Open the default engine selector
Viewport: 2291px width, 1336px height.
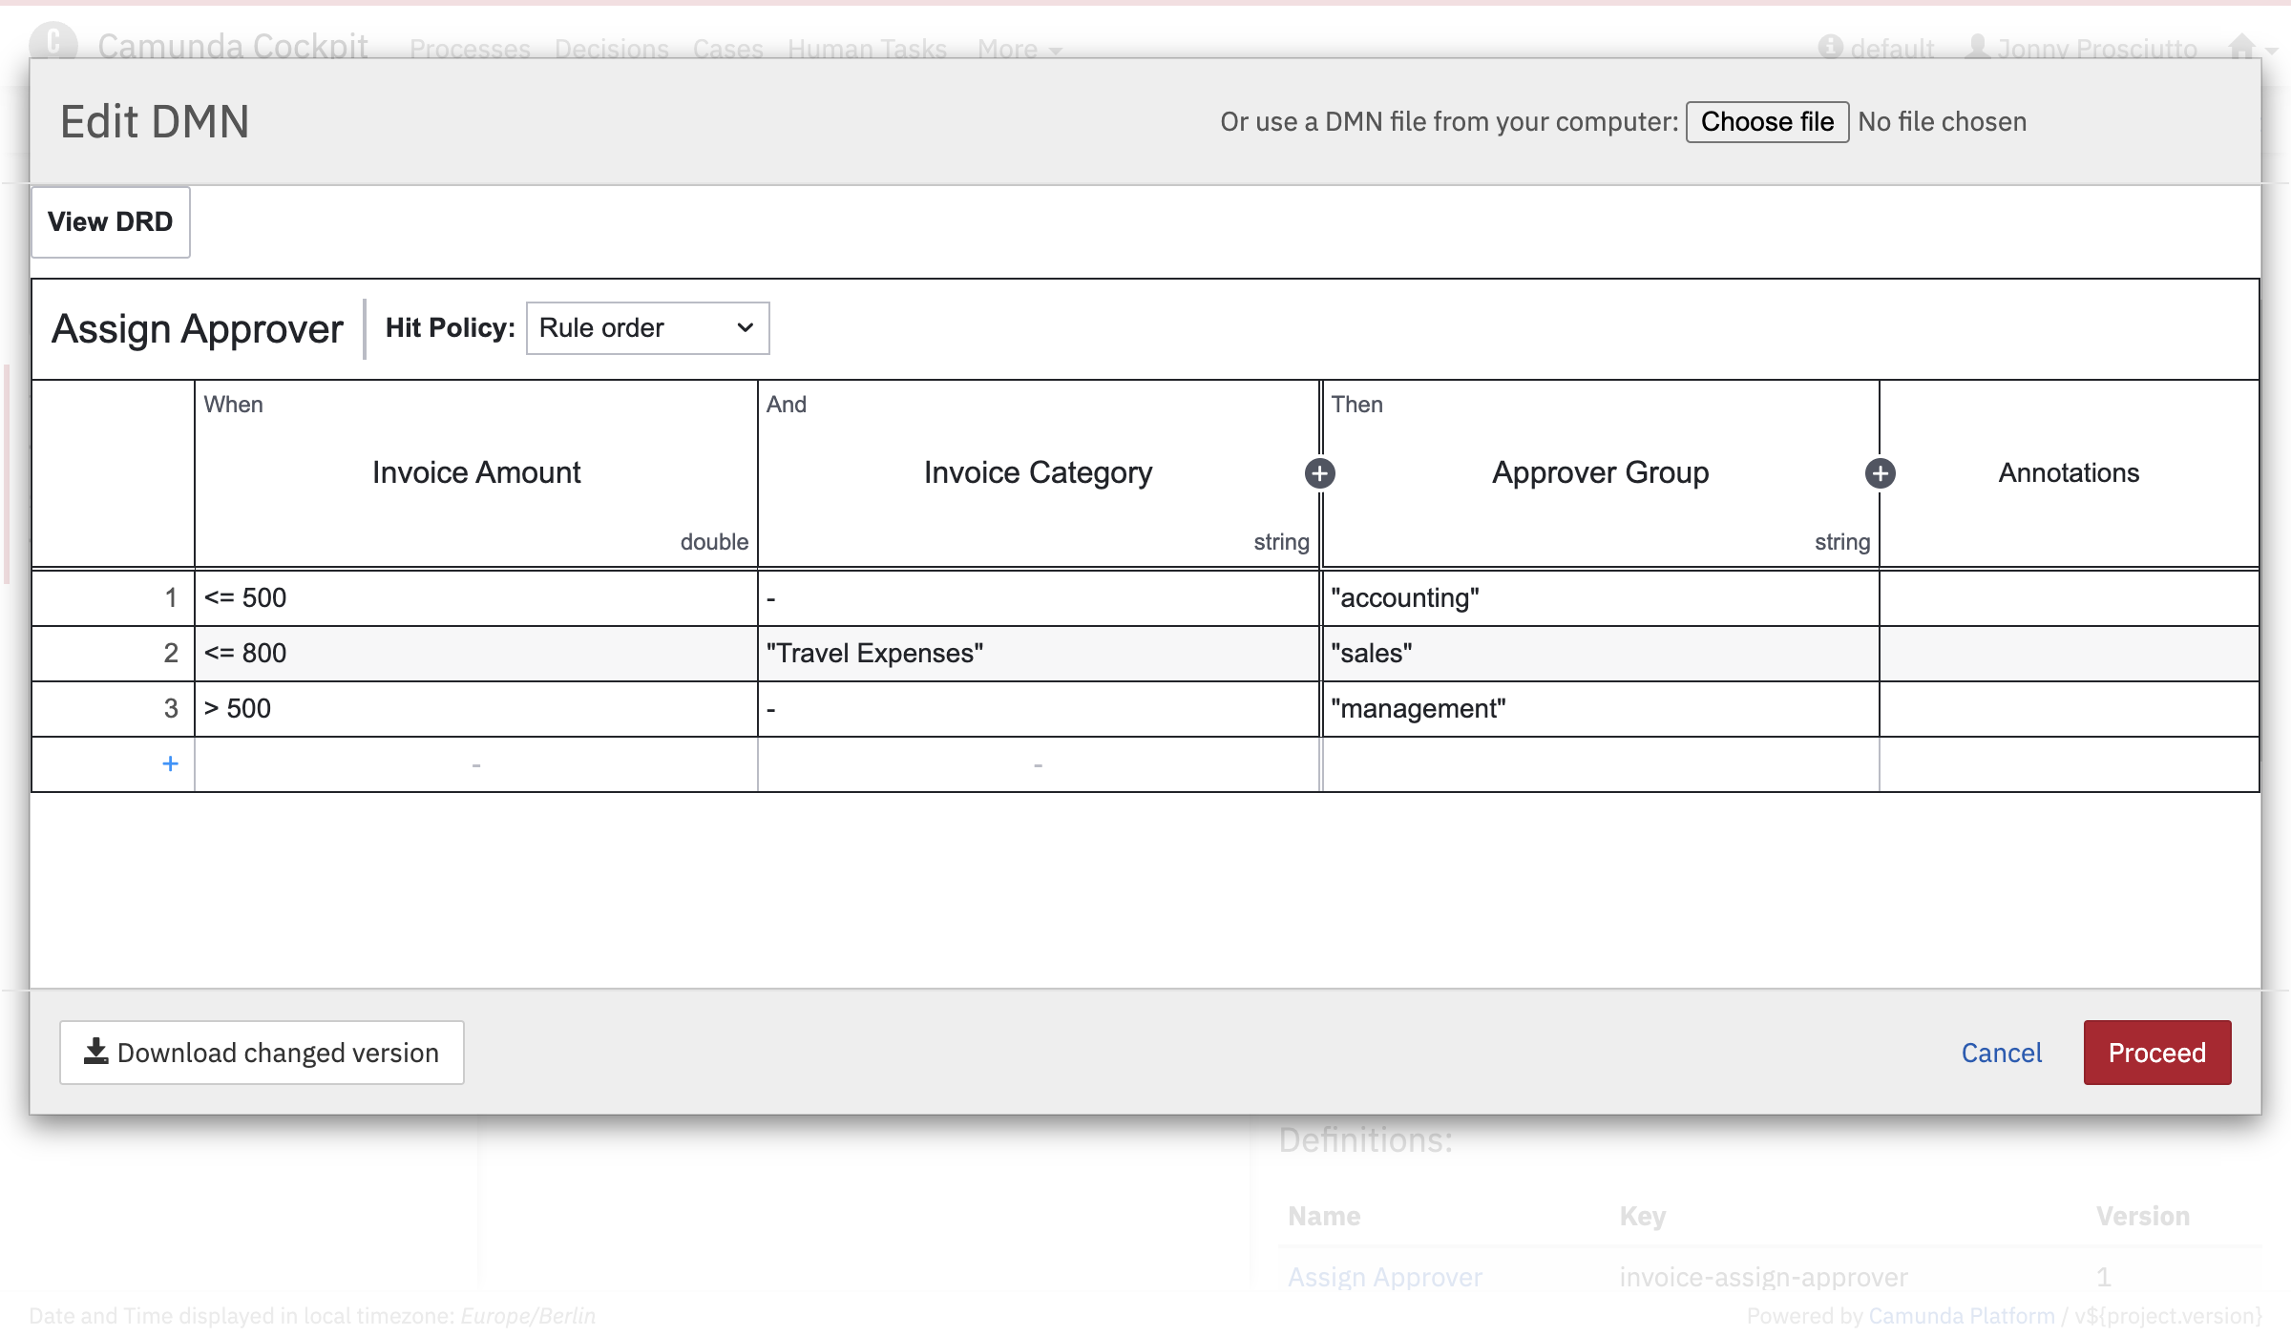coord(1876,49)
